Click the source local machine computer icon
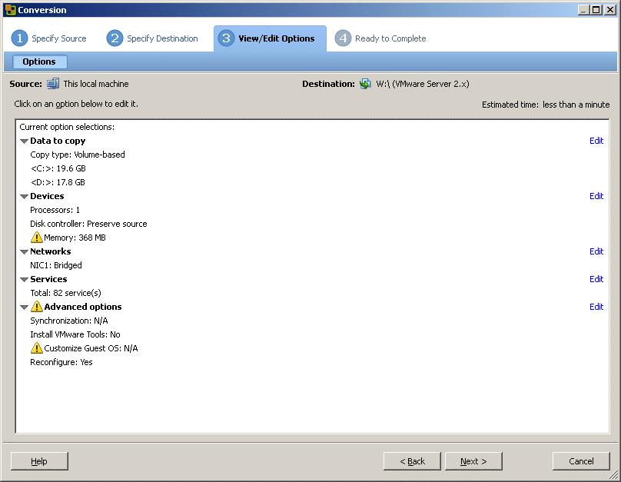This screenshot has width=621, height=482. click(x=53, y=84)
